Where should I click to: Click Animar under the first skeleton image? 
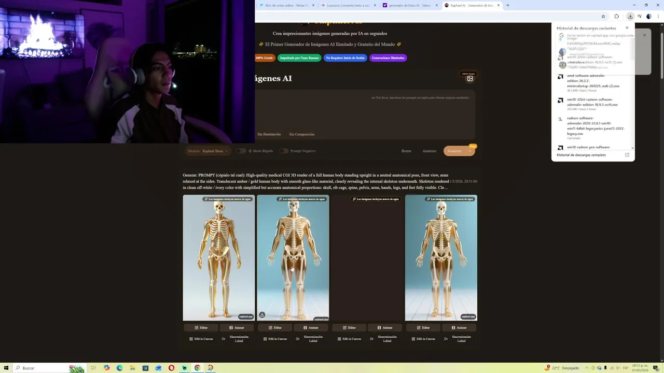coord(237,327)
